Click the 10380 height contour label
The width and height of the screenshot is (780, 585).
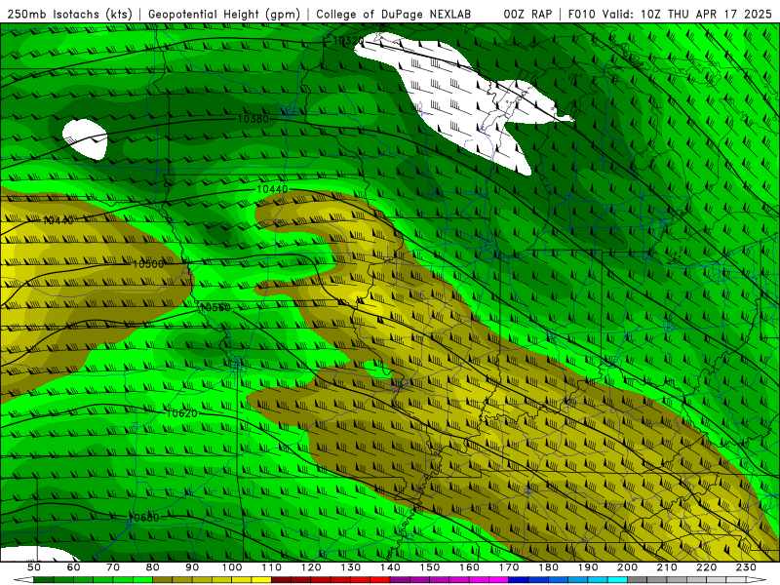coord(253,119)
